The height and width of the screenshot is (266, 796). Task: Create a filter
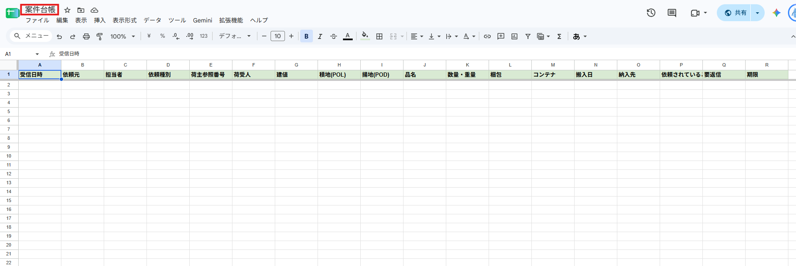pyautogui.click(x=528, y=36)
